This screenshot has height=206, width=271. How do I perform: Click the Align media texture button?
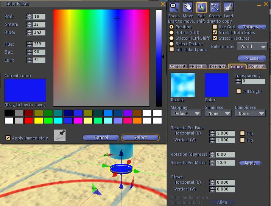222,202
